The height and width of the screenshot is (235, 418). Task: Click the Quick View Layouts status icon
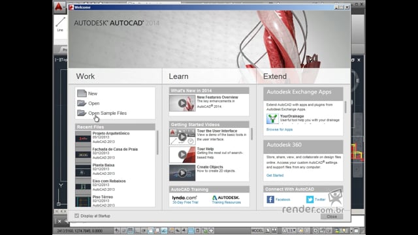coord(267,230)
